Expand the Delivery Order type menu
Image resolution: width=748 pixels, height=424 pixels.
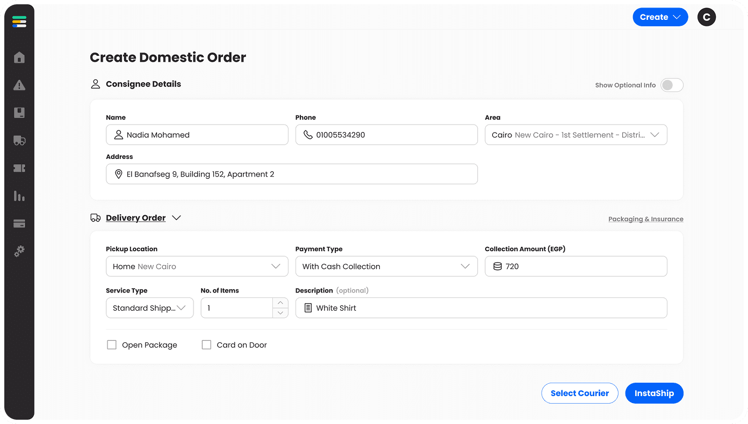pos(176,218)
